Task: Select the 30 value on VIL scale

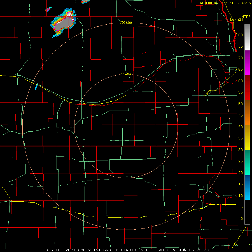Action: coord(241,150)
